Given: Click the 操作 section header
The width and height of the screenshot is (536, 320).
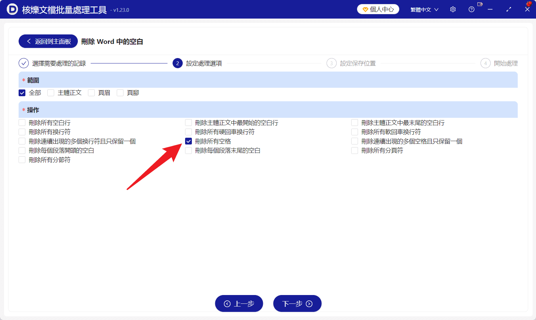Looking at the screenshot, I should click(268, 110).
